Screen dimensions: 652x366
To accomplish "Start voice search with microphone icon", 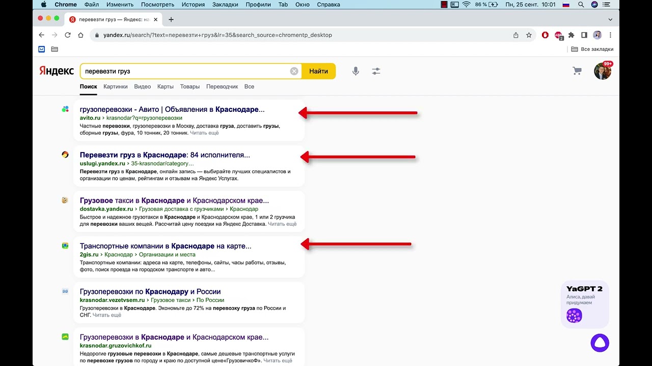I will point(356,71).
